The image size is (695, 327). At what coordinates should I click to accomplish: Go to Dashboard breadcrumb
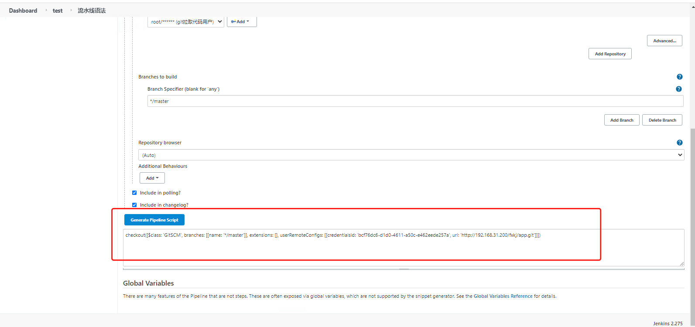[x=23, y=10]
